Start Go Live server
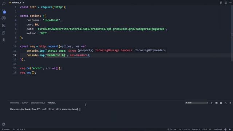 (x=172, y=130)
